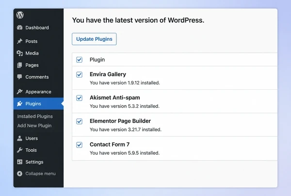Uncheck the Elementor Page Builder checkbox
This screenshot has width=291, height=196.
coord(79,121)
